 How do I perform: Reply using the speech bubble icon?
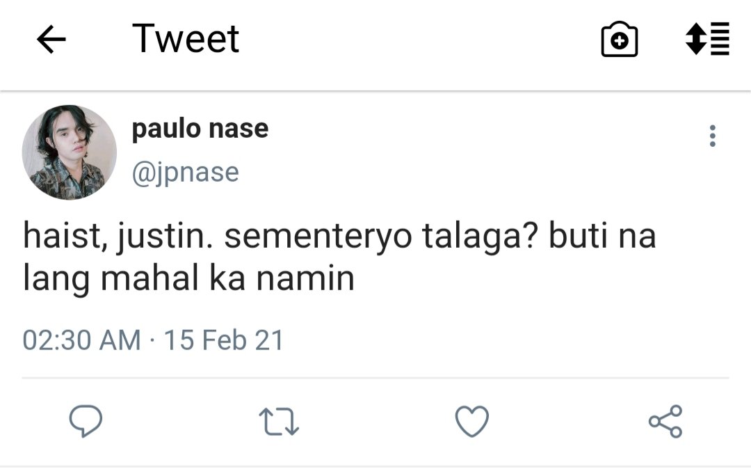pos(86,421)
